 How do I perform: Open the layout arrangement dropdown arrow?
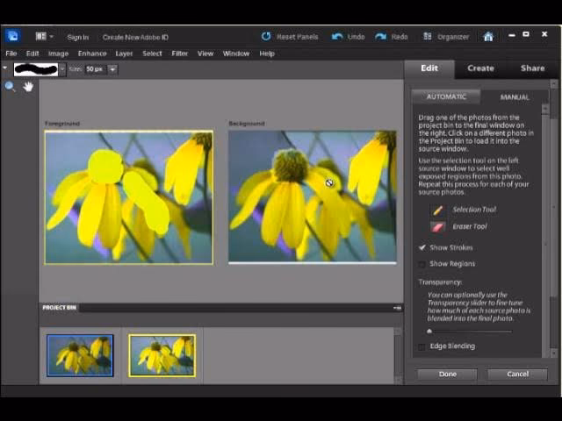point(52,37)
